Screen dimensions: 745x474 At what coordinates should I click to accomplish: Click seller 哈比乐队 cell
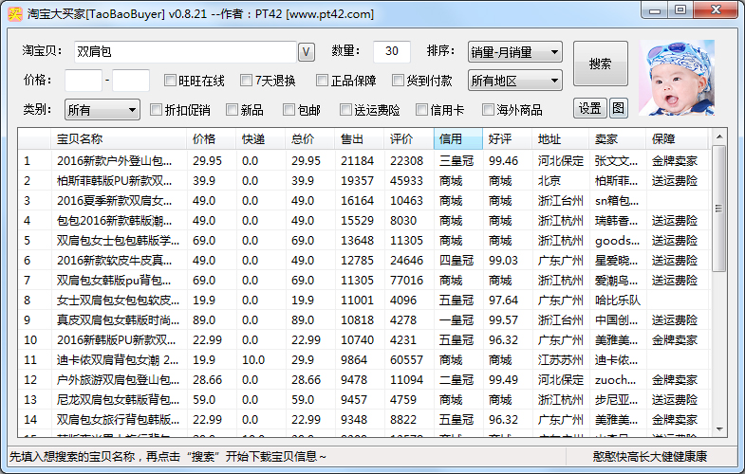tap(617, 301)
